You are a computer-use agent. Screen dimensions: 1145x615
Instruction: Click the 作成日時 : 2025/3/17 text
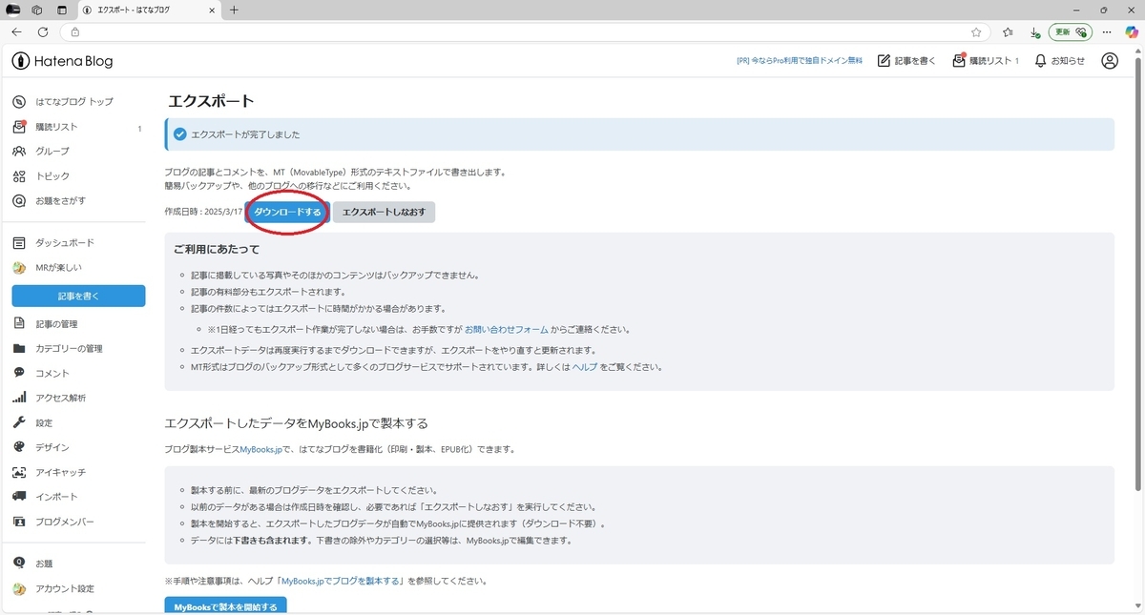click(203, 212)
